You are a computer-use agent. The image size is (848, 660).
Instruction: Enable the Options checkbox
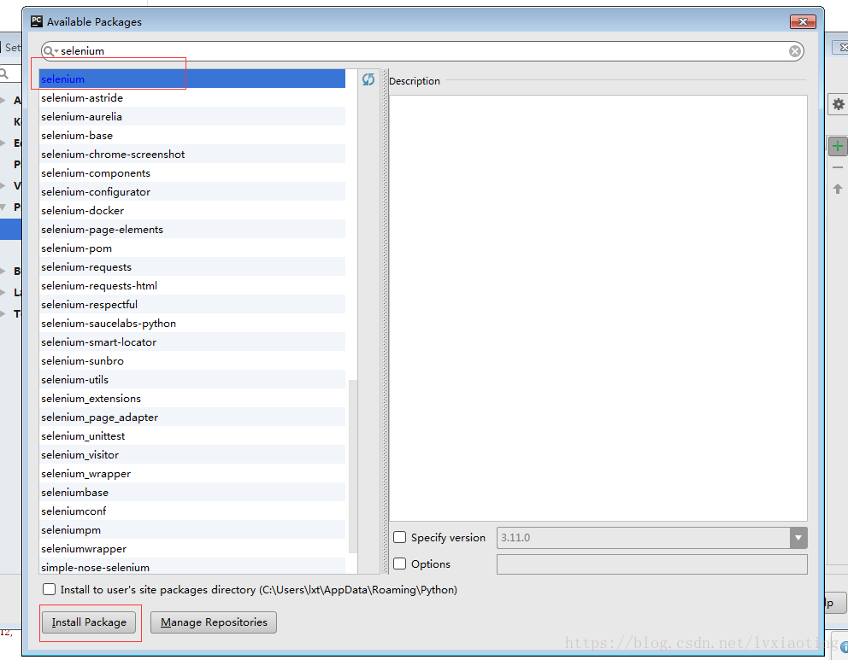[x=400, y=564]
